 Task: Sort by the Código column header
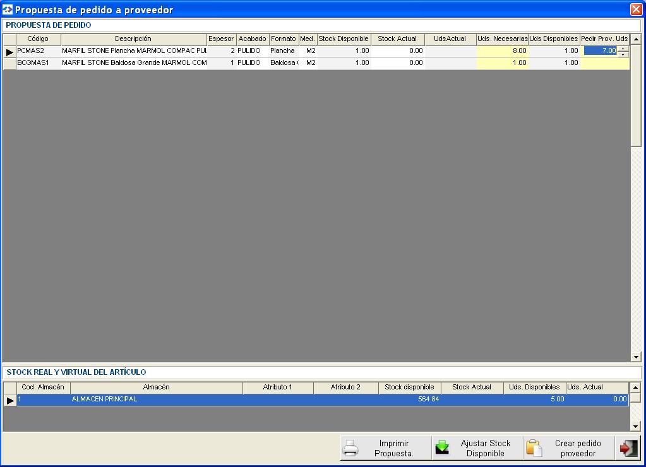click(38, 39)
